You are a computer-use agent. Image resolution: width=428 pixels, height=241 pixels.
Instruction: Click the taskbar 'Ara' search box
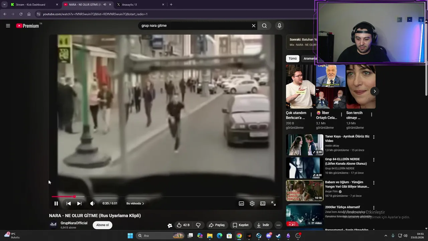160,236
